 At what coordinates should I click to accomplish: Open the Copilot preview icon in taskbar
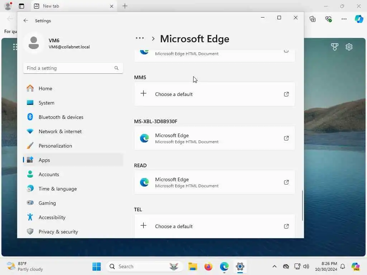tap(356, 266)
